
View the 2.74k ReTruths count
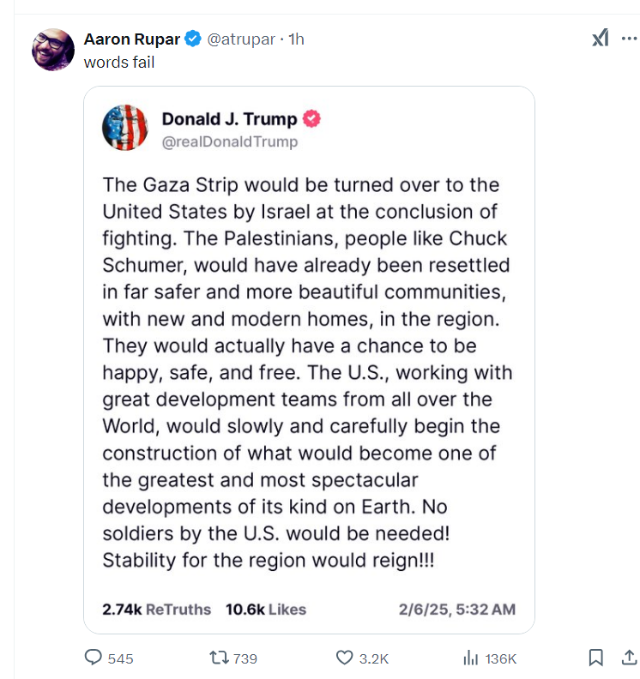point(156,610)
